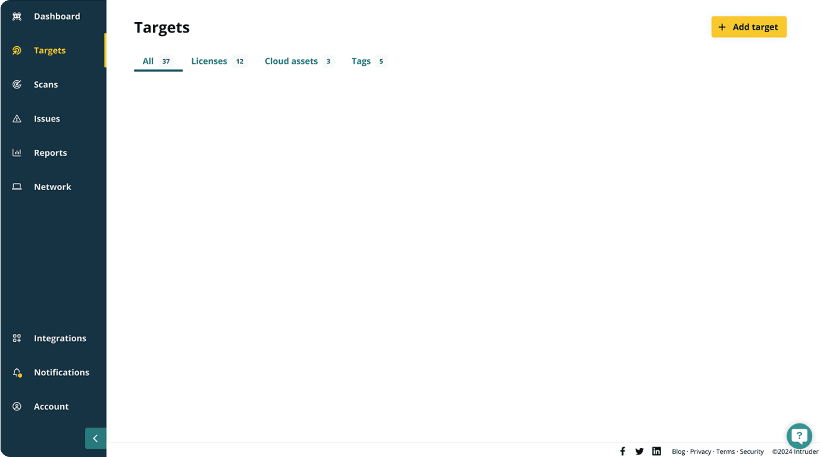Open the Twitter page from the footer
Image resolution: width=821 pixels, height=457 pixels.
tap(639, 451)
